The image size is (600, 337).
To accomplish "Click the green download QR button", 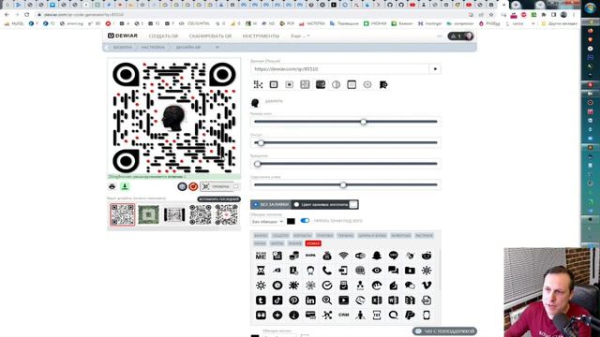I will point(125,186).
